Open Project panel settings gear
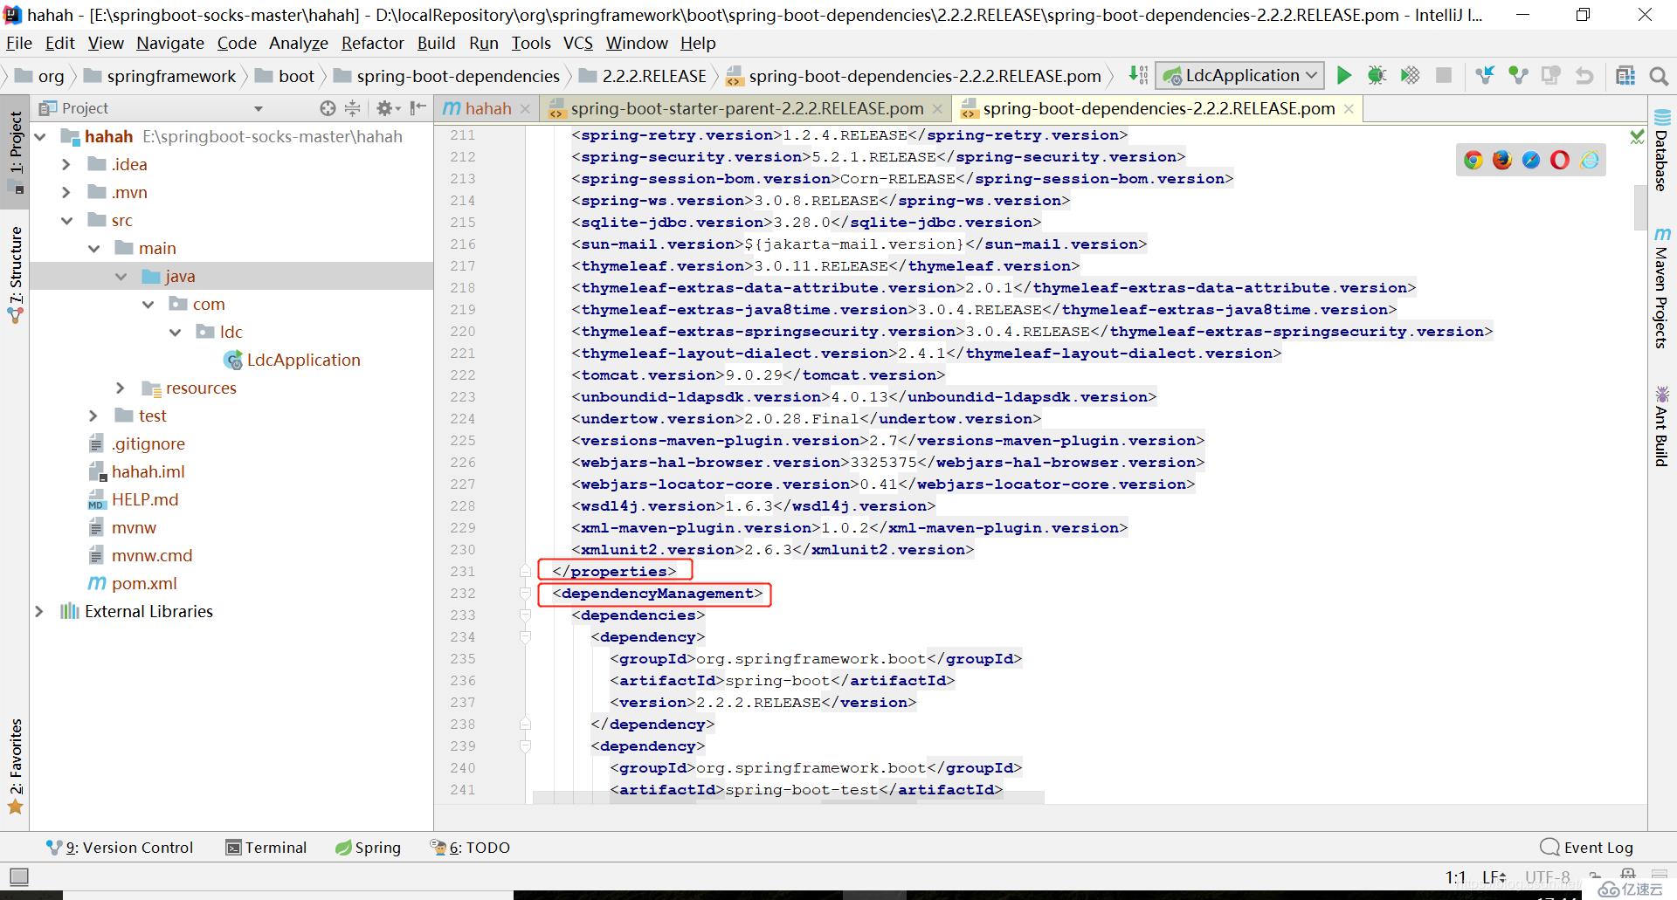1677x900 pixels. (x=387, y=108)
